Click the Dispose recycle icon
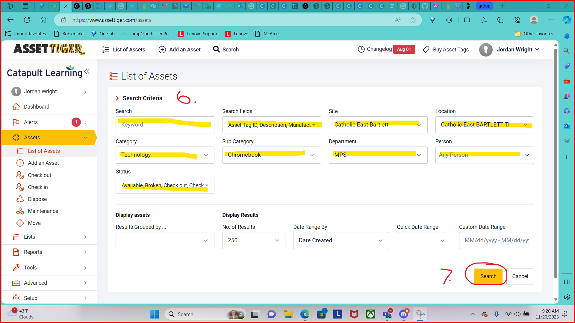The image size is (575, 323). (x=20, y=199)
